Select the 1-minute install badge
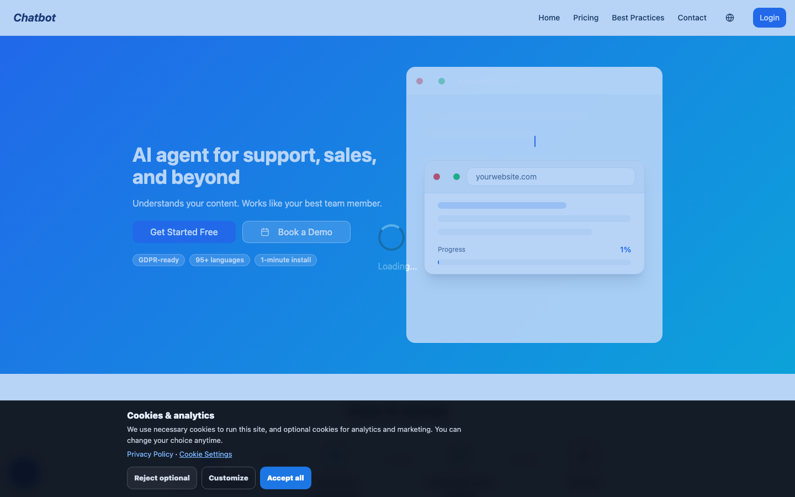Image resolution: width=795 pixels, height=497 pixels. (x=285, y=260)
